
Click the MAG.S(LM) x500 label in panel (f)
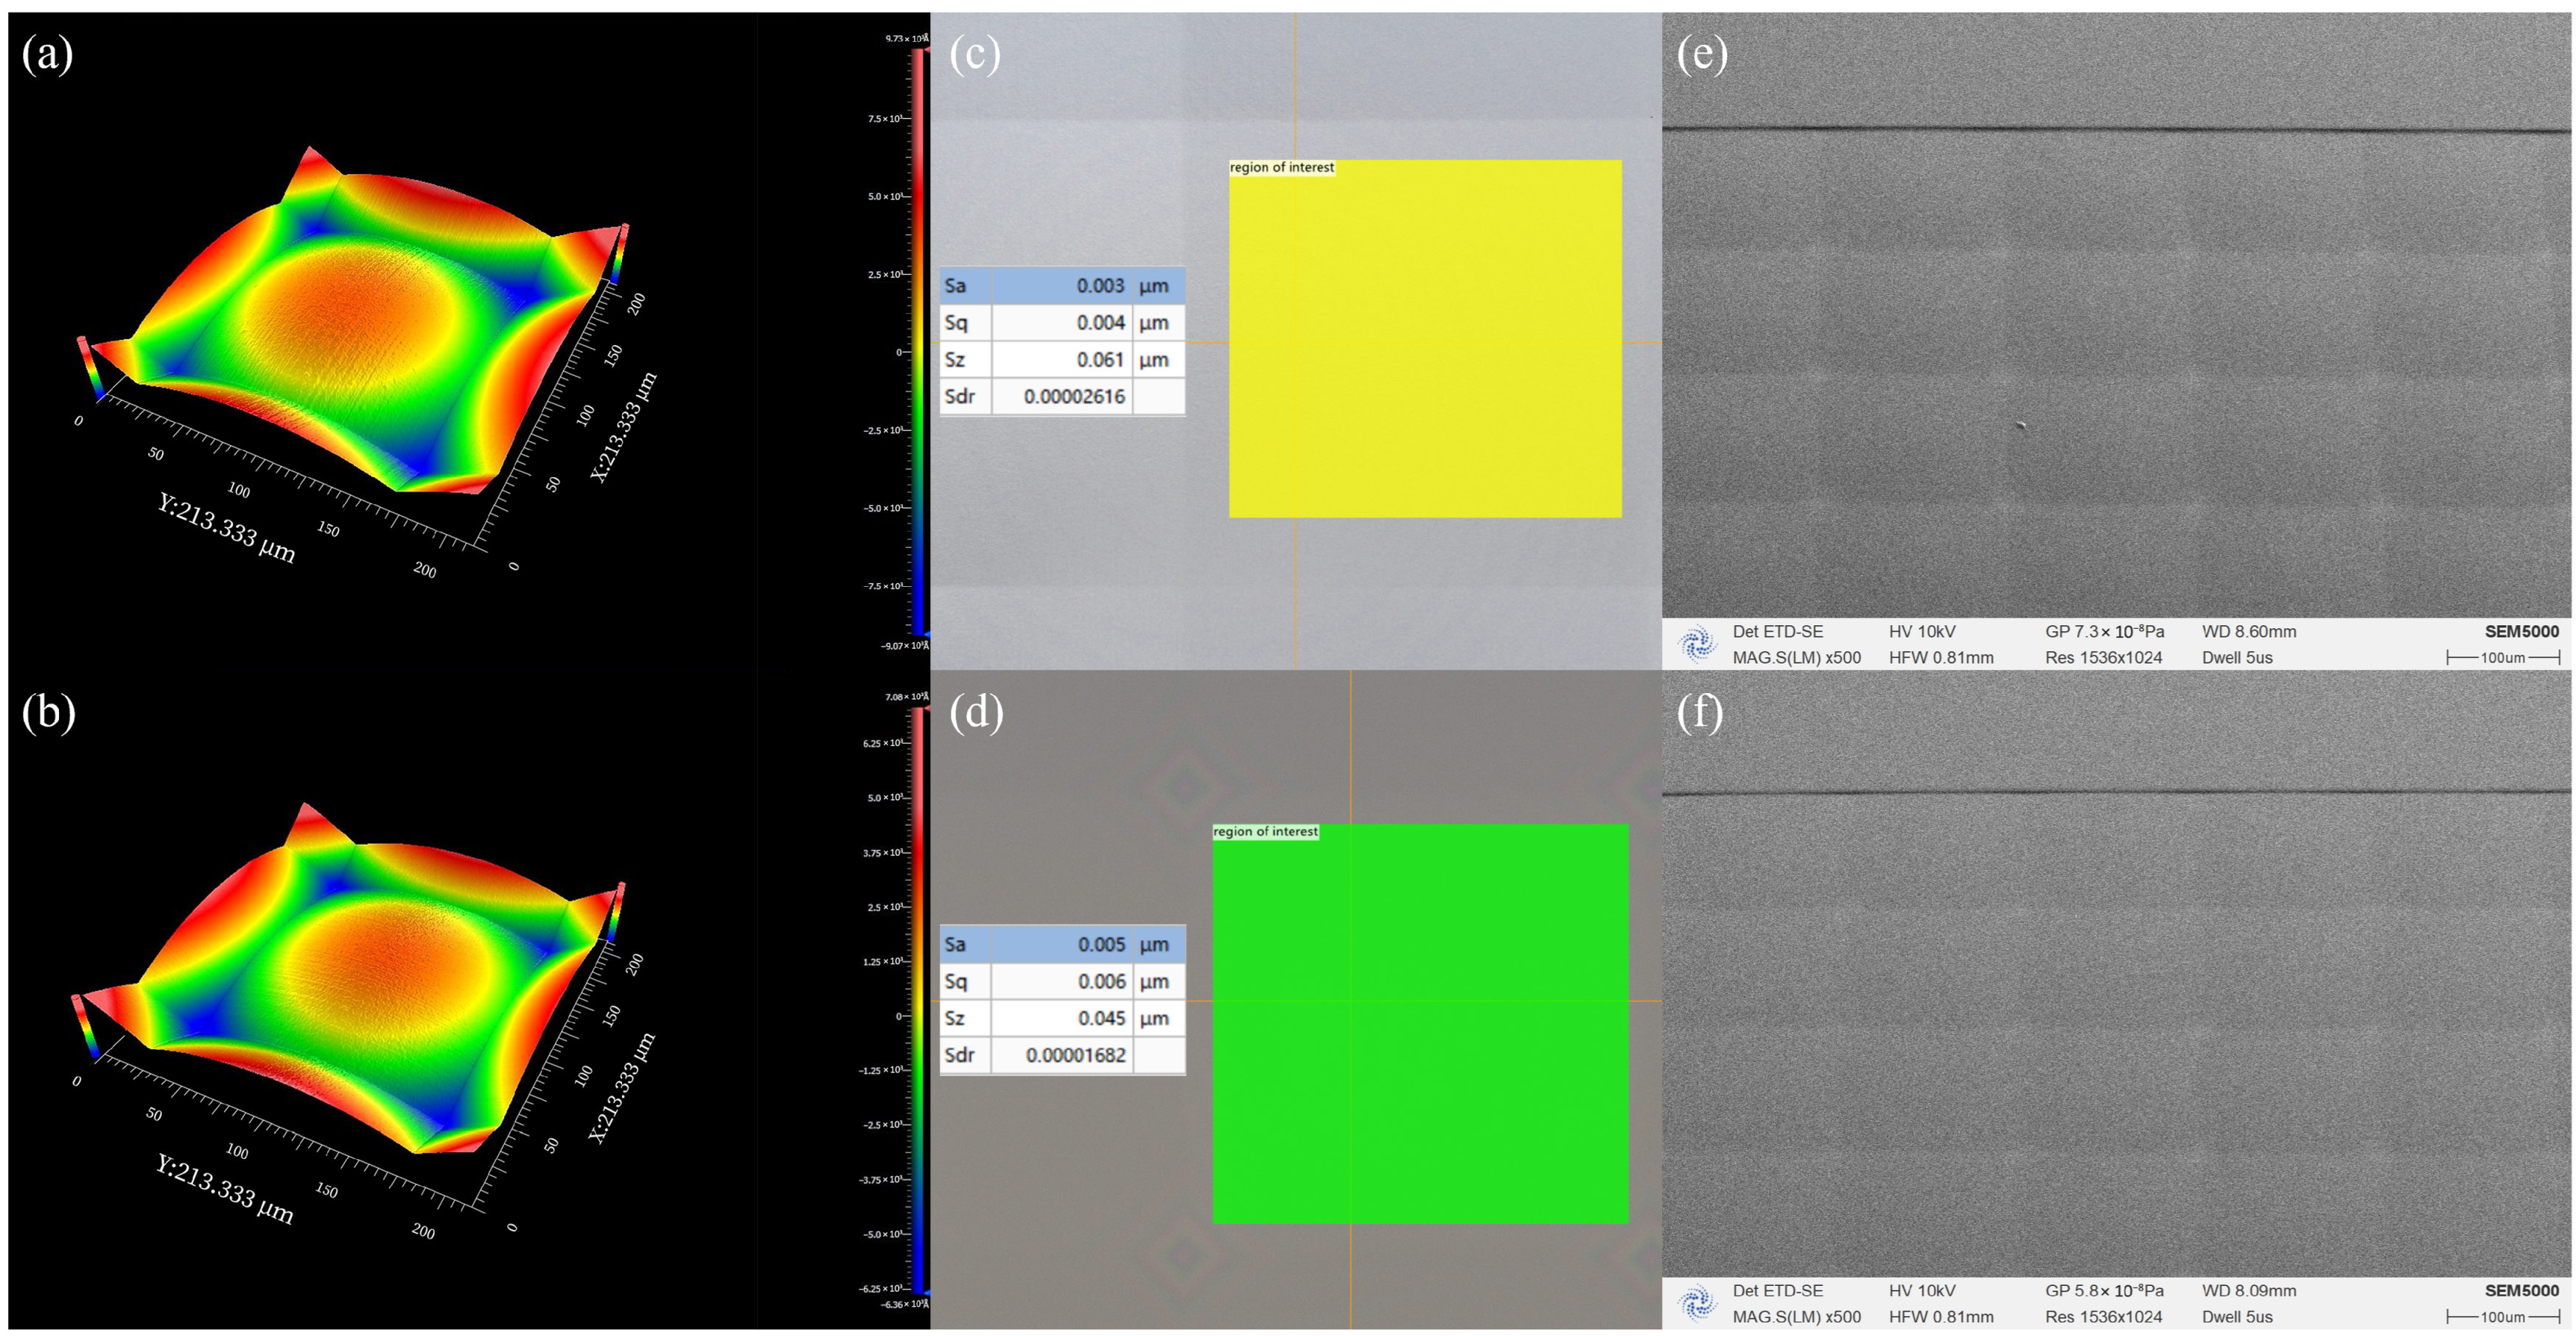[x=1796, y=1317]
